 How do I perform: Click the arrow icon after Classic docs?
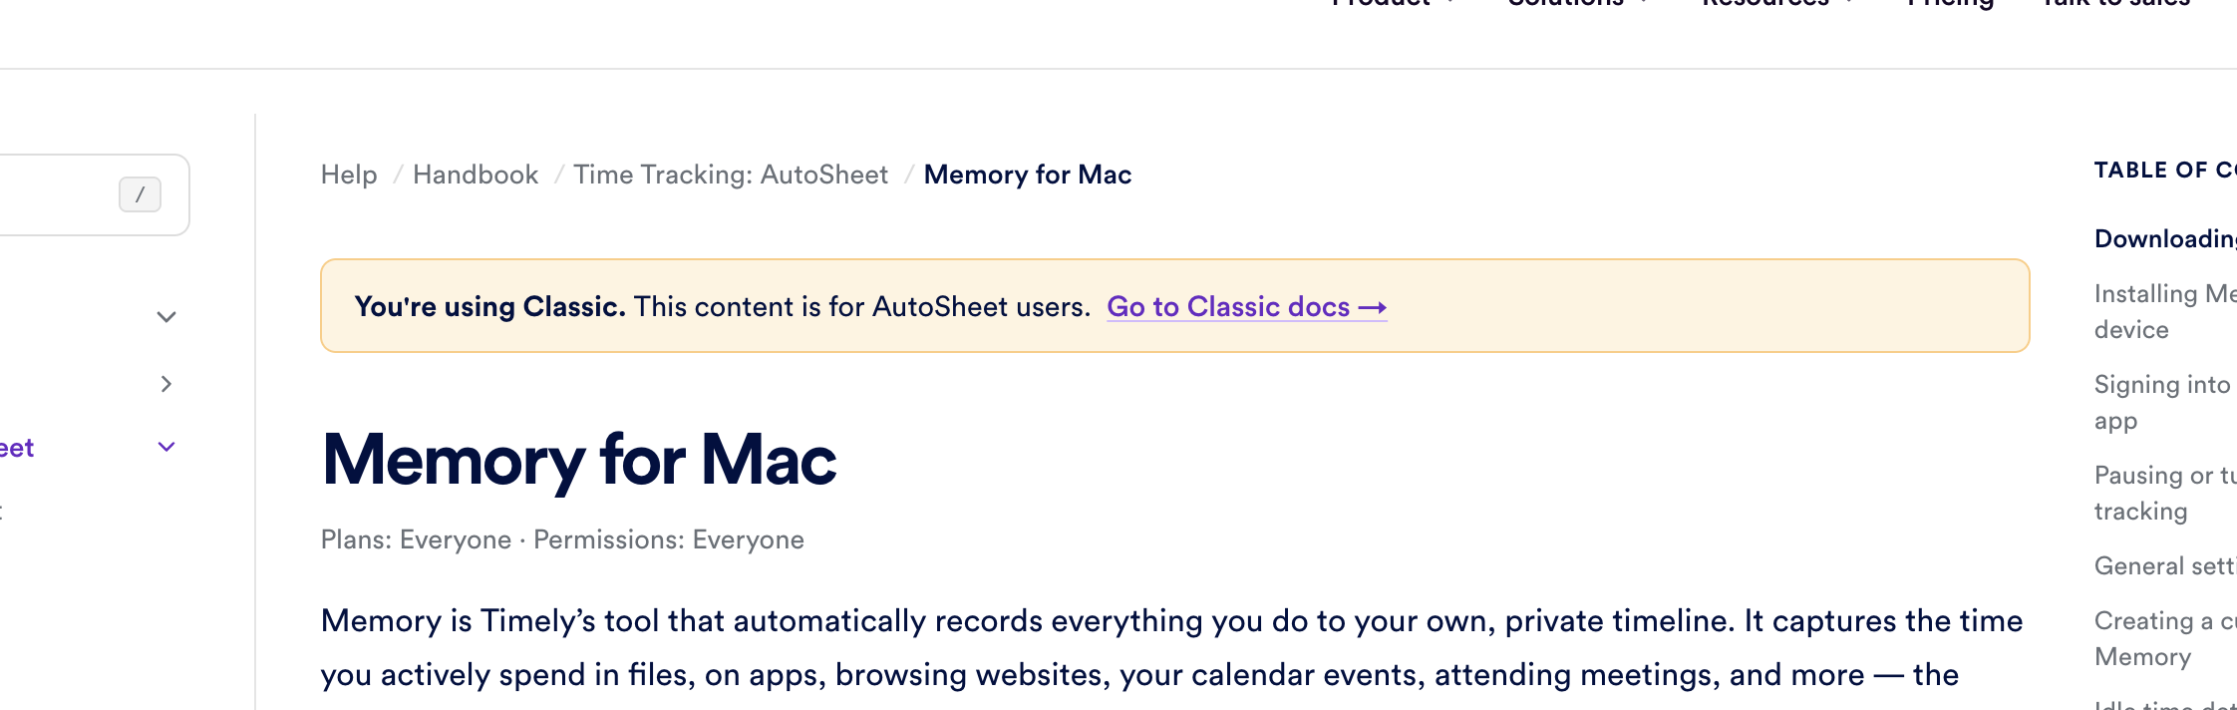[x=1373, y=307]
